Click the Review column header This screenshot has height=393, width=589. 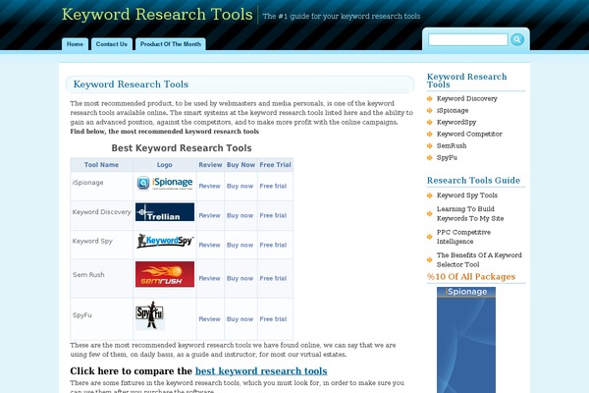210,165
